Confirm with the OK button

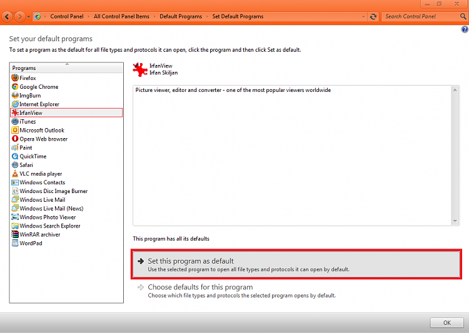coord(447,322)
